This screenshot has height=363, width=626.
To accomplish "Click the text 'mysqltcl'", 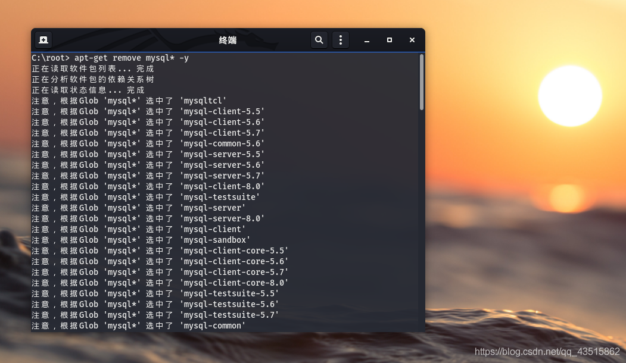I will [203, 101].
